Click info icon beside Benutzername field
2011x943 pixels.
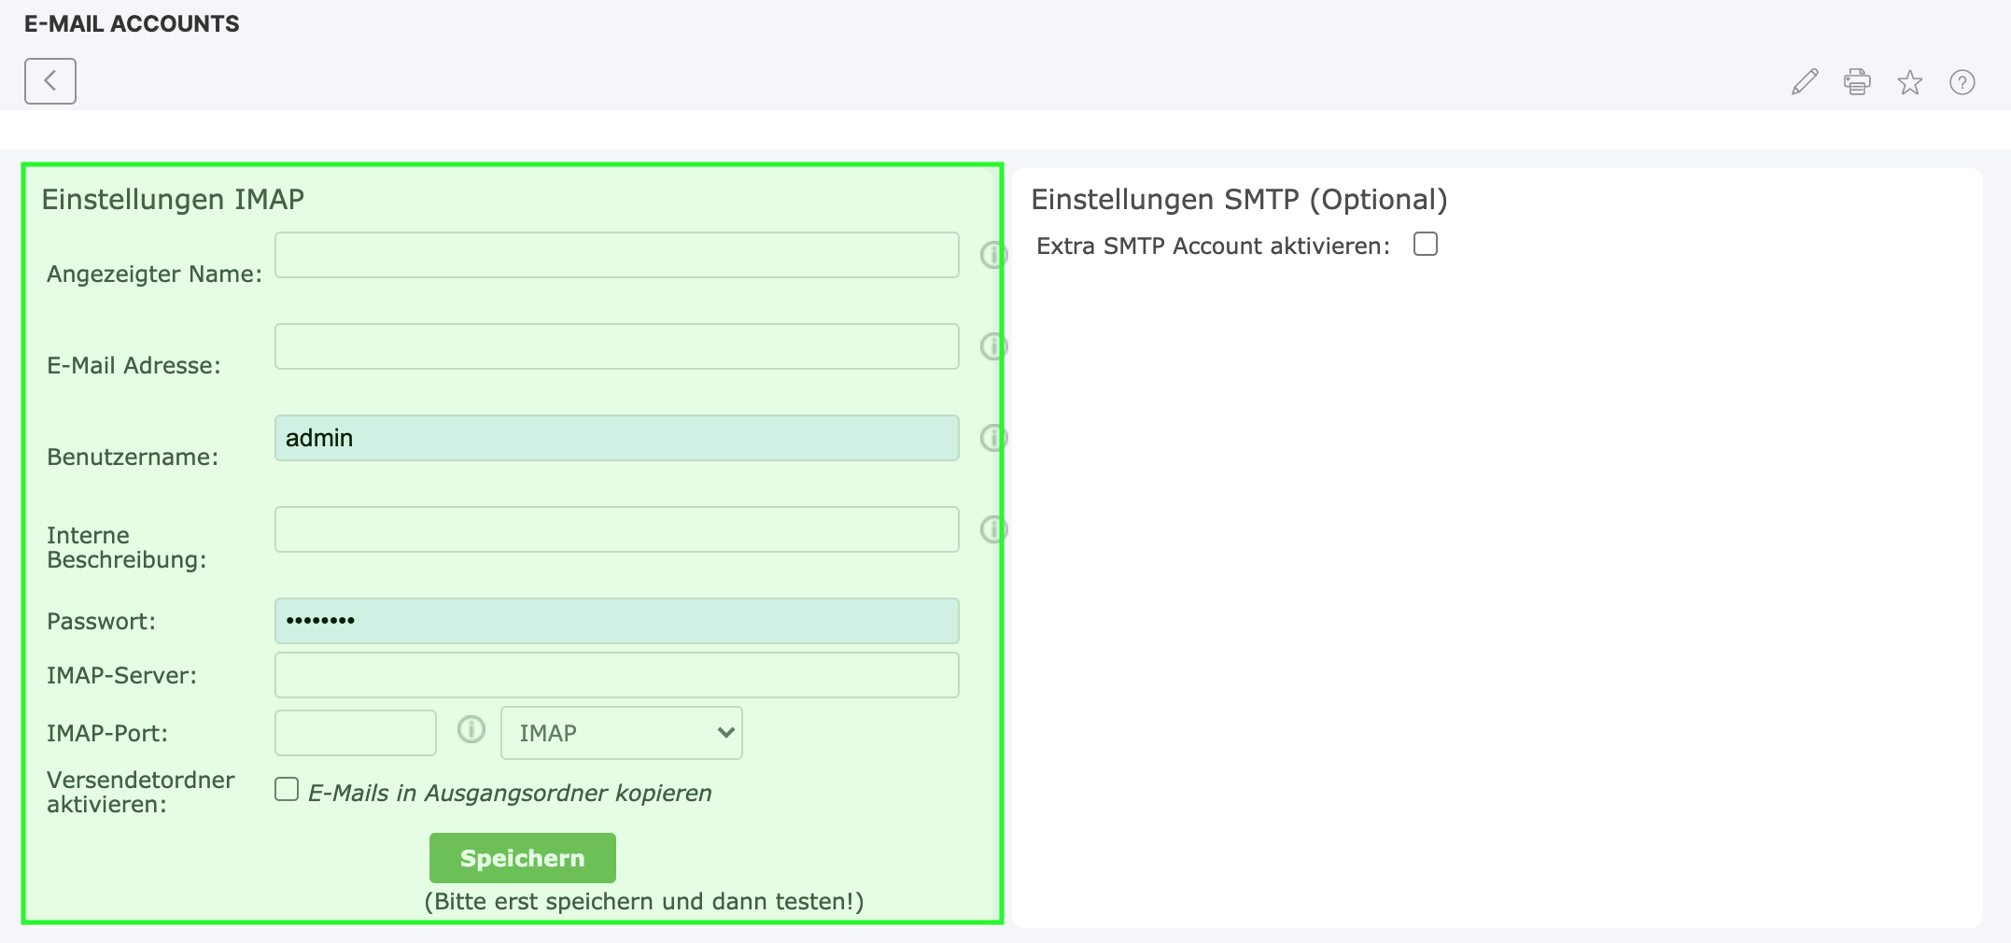click(x=992, y=438)
